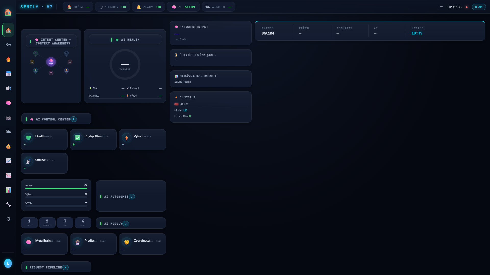Viewport: 490px width, 275px height.
Task: Click the top house logo icon
Action: tap(8, 12)
